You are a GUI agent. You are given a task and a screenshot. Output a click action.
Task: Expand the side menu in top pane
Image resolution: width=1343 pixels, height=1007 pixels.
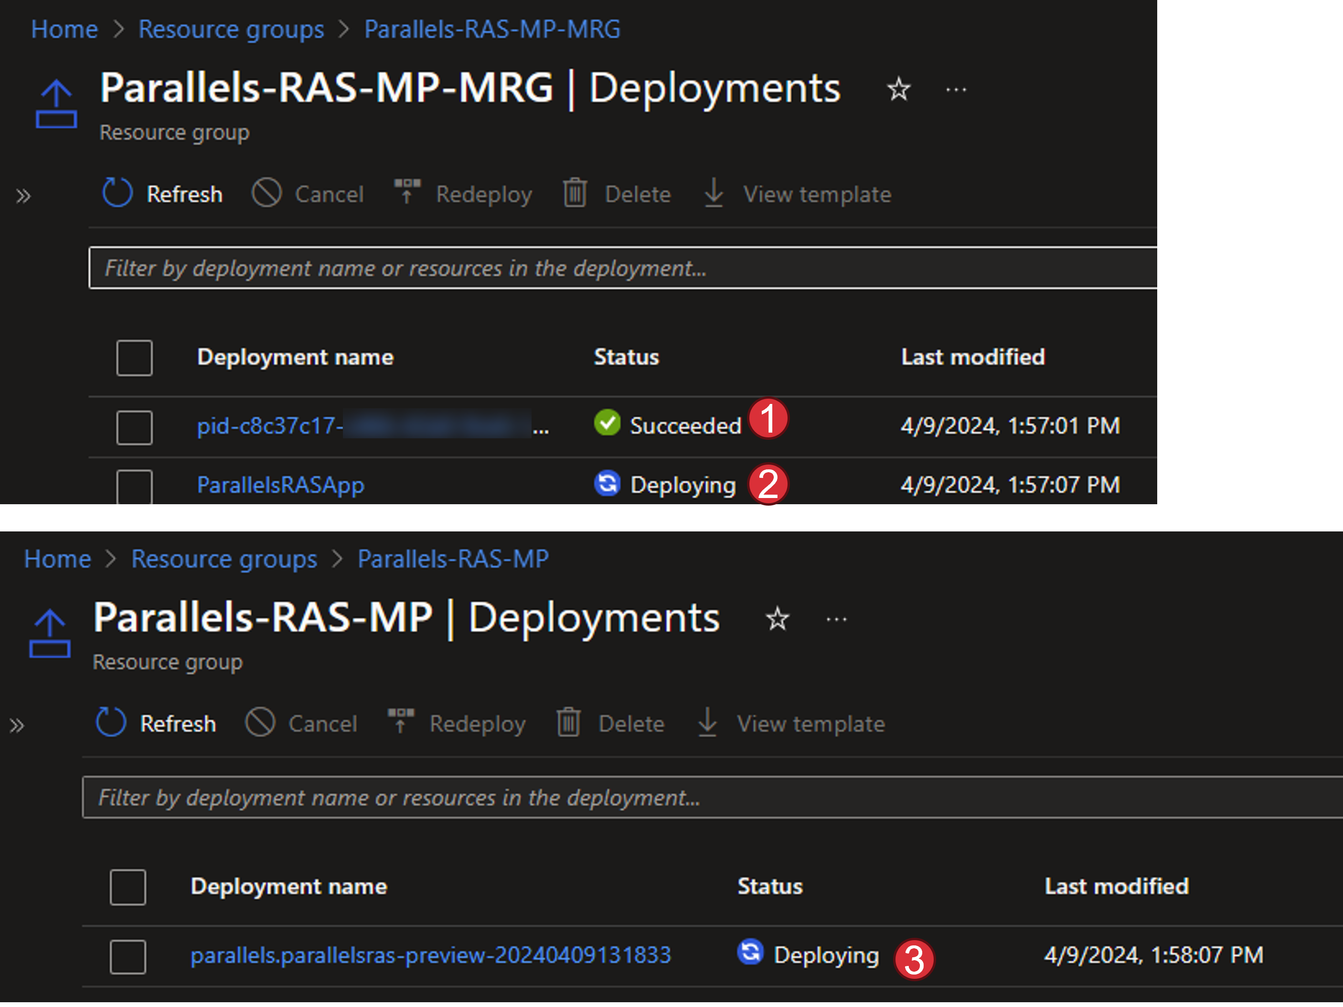(23, 196)
